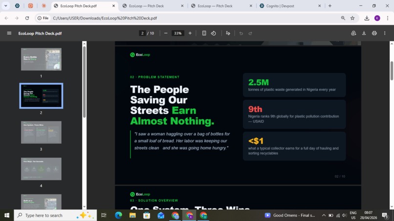Click the 33% zoom level field
Screen dimensions: 394x221
click(177, 33)
